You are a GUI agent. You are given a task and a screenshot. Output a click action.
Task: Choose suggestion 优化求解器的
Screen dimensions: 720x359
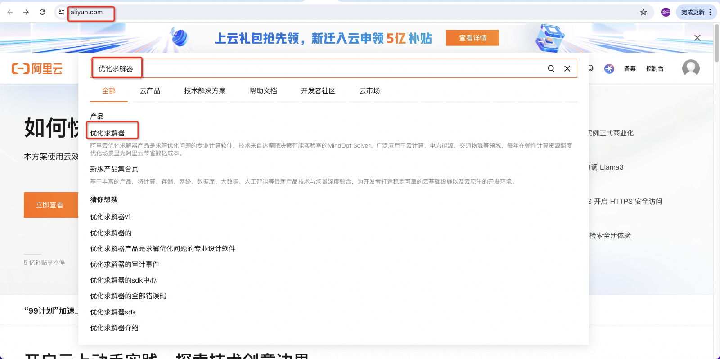point(111,233)
